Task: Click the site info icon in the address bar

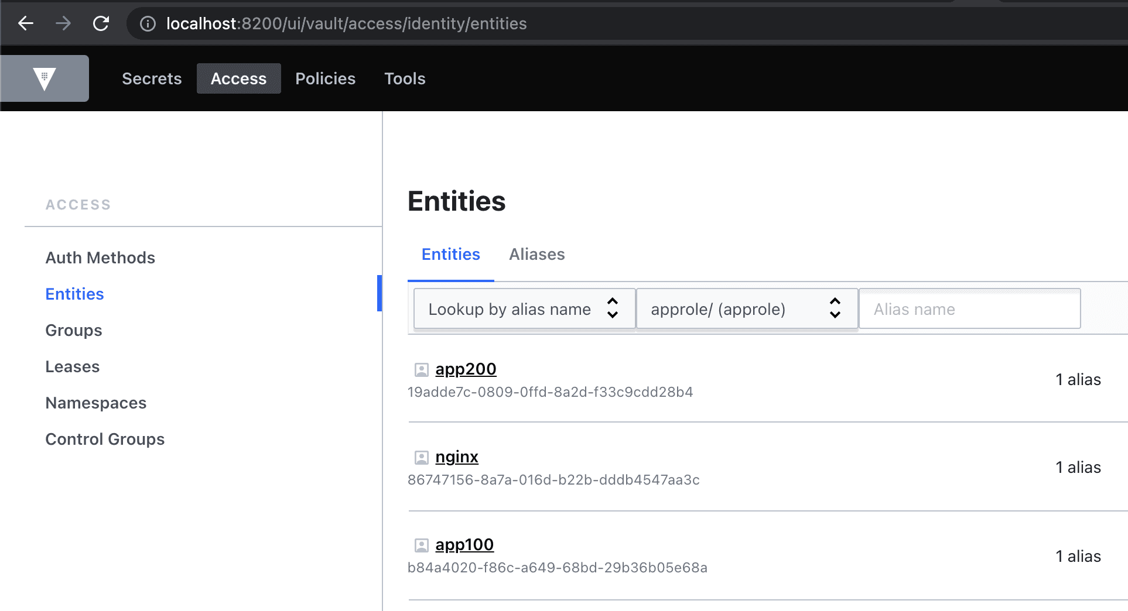Action: (x=146, y=23)
